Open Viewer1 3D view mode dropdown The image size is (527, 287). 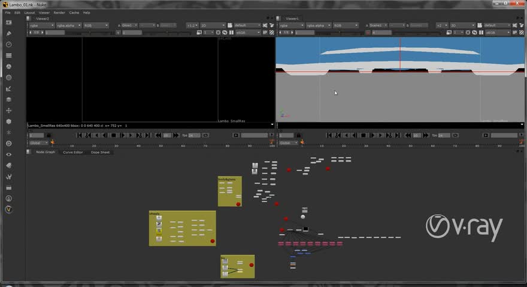pyautogui.click(x=462, y=26)
